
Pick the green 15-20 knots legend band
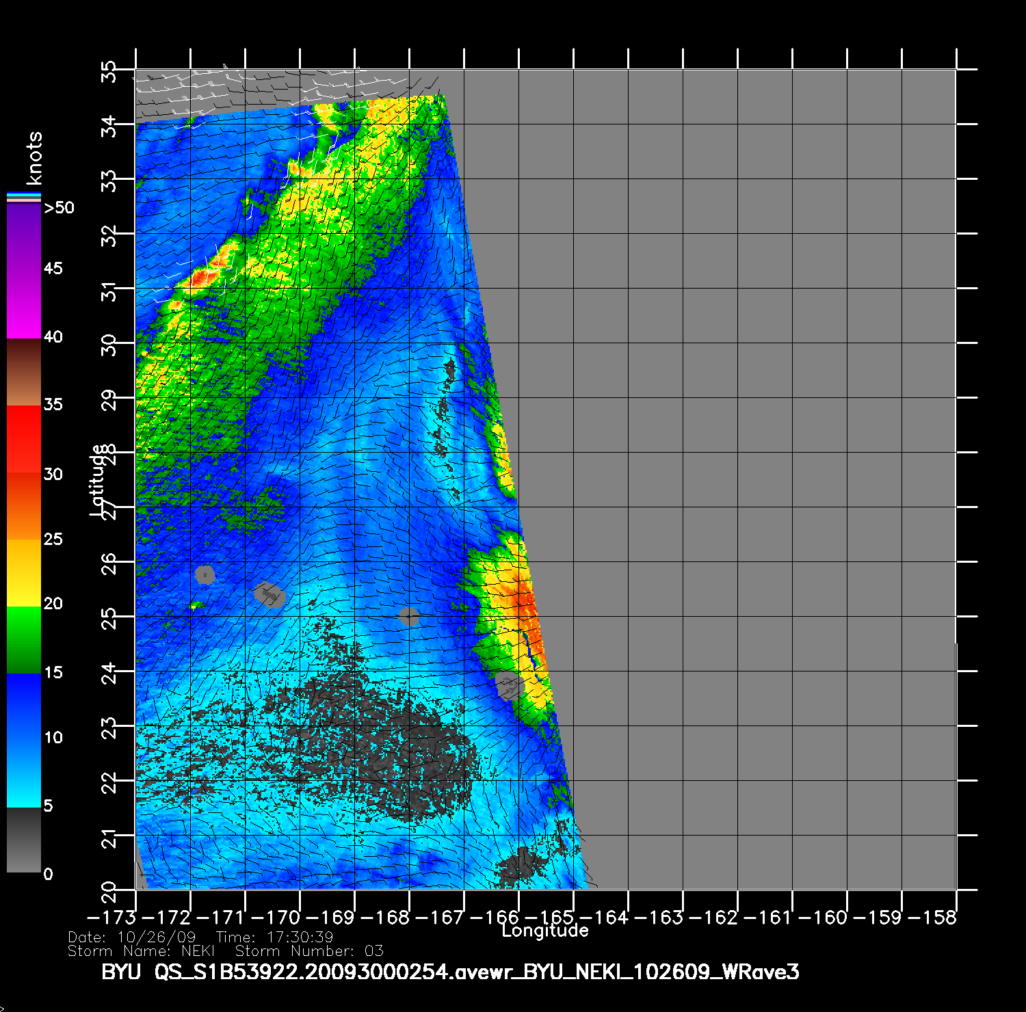pyautogui.click(x=23, y=639)
